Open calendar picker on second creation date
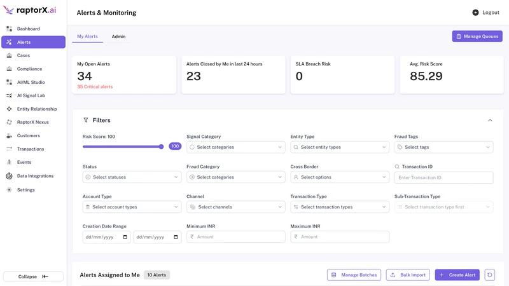The image size is (509, 286). pos(176,237)
